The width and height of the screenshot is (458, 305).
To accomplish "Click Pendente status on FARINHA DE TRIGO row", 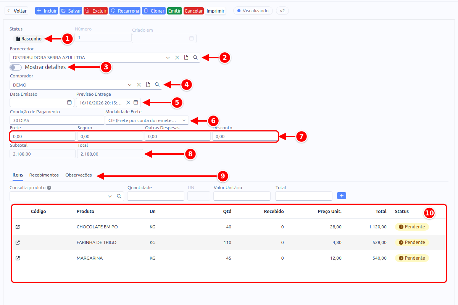I will click(412, 242).
